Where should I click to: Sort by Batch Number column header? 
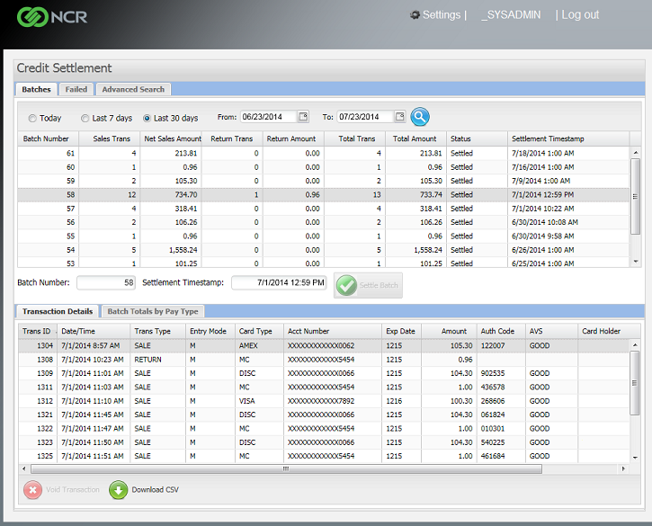tap(46, 138)
